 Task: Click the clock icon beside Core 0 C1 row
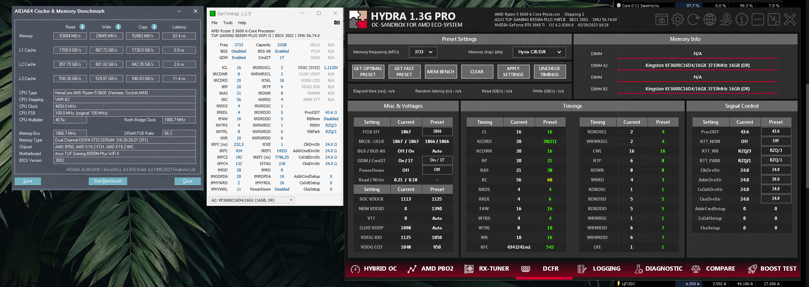pos(619,5)
